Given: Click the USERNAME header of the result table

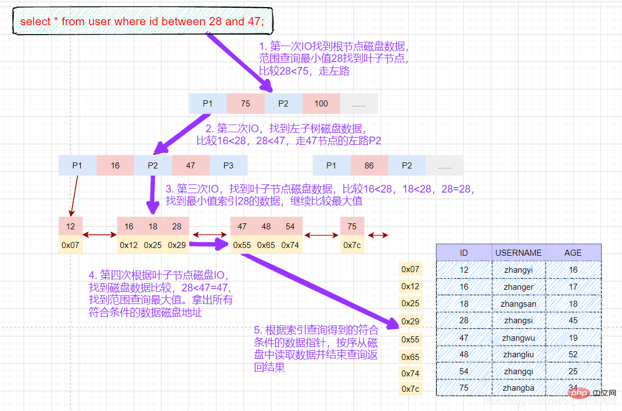Looking at the screenshot, I should (x=518, y=252).
